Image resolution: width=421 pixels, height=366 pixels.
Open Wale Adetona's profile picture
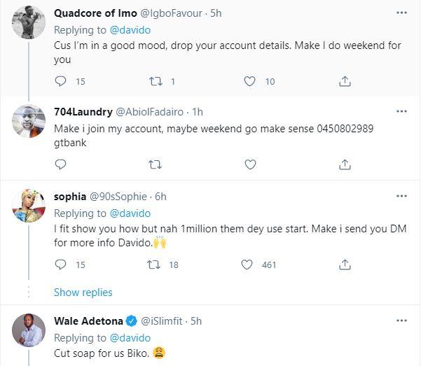click(x=28, y=330)
